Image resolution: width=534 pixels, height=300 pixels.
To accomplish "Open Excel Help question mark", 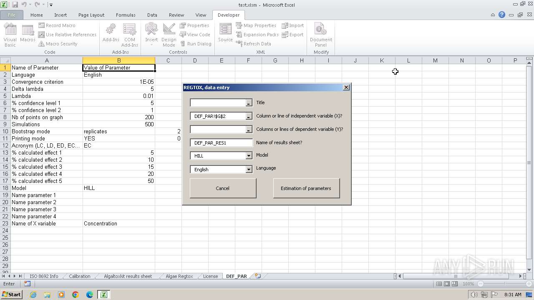I will tap(502, 15).
